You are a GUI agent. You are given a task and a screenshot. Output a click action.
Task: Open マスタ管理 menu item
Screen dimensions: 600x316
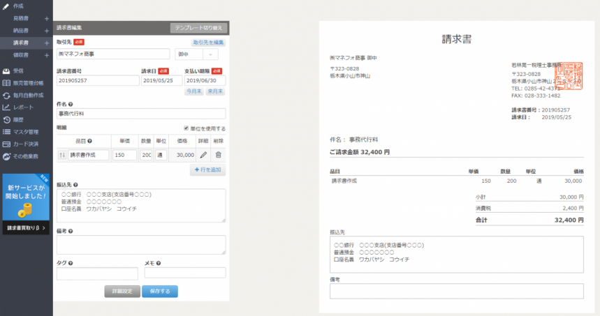pyautogui.click(x=26, y=132)
